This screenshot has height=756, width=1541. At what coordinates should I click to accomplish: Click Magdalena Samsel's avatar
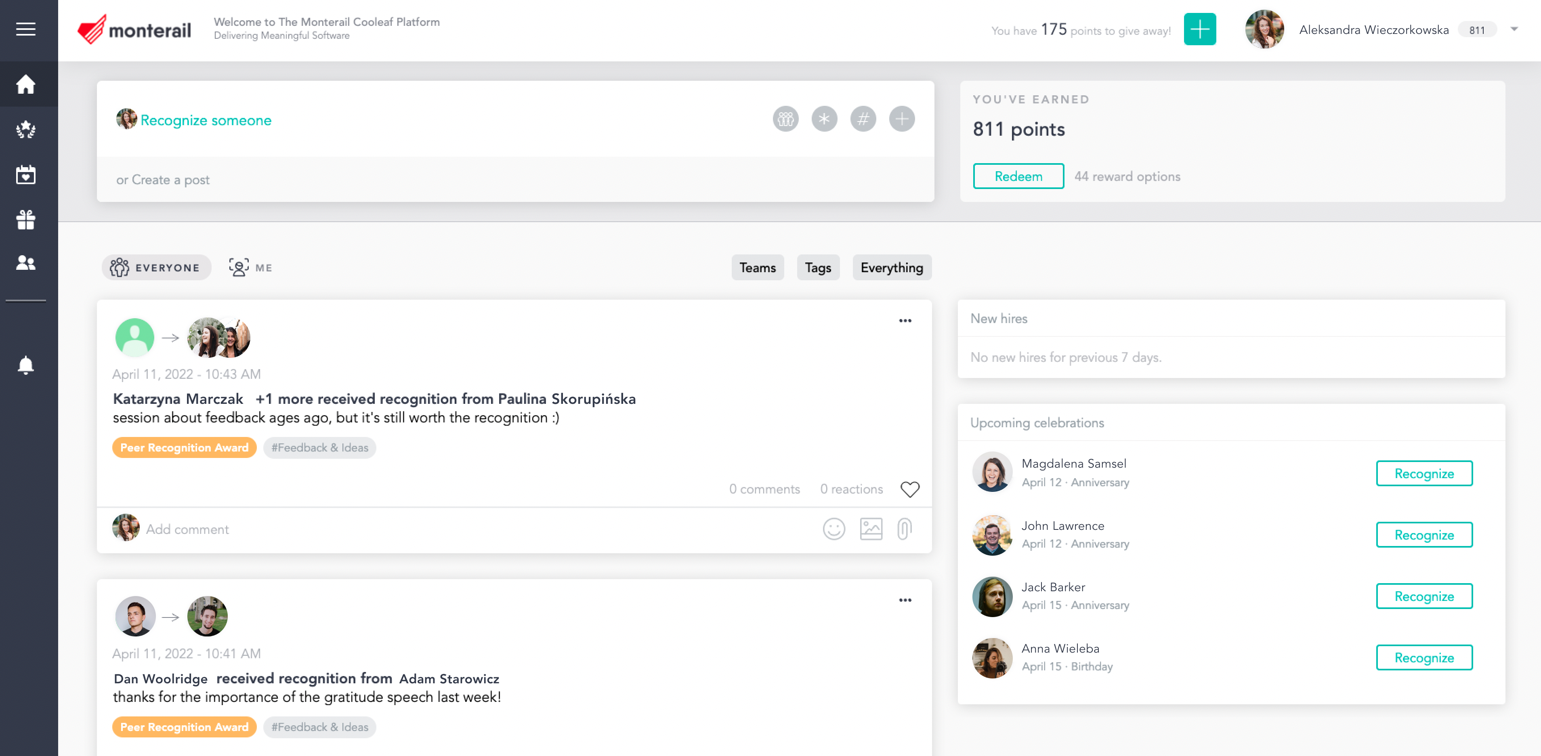(992, 472)
